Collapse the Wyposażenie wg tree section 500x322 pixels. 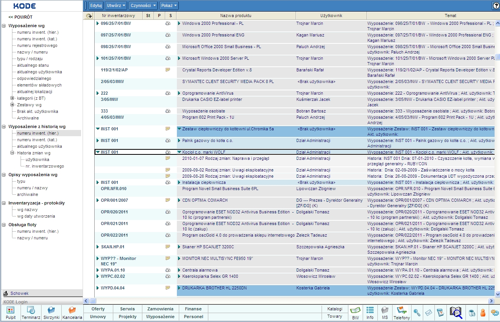tap(4, 26)
